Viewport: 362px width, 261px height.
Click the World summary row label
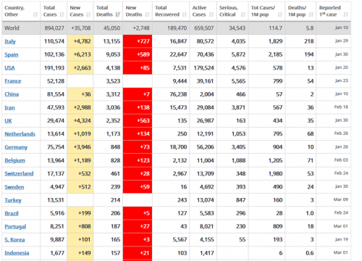(12, 28)
